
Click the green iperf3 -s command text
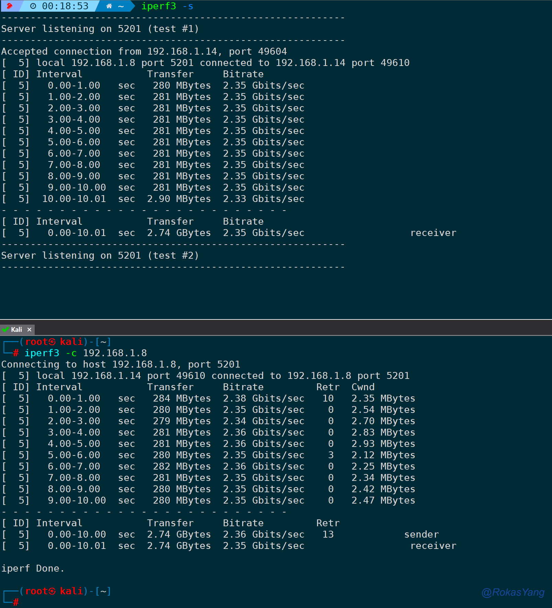(x=167, y=6)
